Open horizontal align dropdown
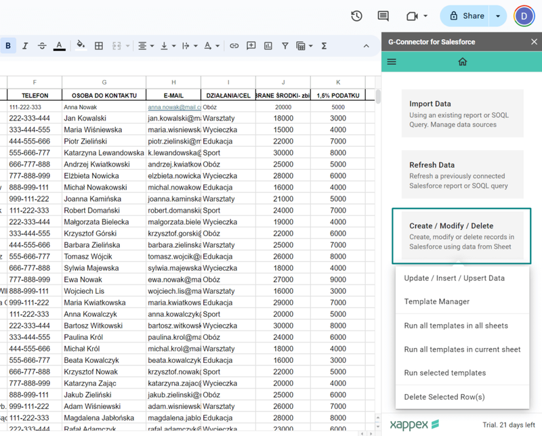 point(146,45)
